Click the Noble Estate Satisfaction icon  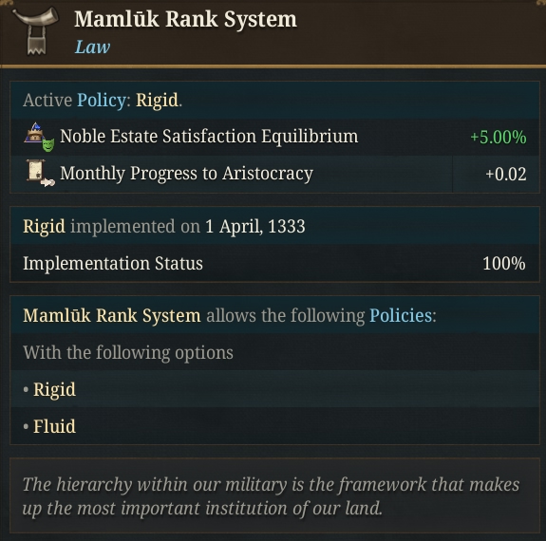[x=39, y=137]
